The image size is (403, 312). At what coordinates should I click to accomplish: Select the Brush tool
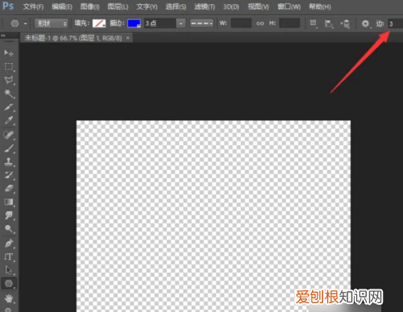tap(9, 148)
